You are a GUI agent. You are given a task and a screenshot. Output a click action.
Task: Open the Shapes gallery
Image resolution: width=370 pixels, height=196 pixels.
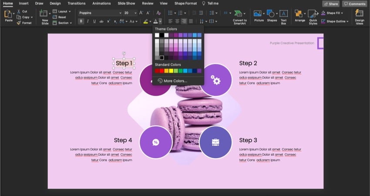point(271,14)
